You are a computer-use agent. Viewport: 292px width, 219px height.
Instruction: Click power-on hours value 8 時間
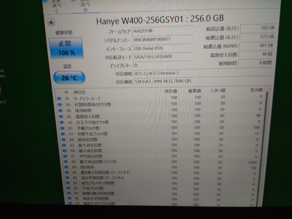[x=255, y=63]
